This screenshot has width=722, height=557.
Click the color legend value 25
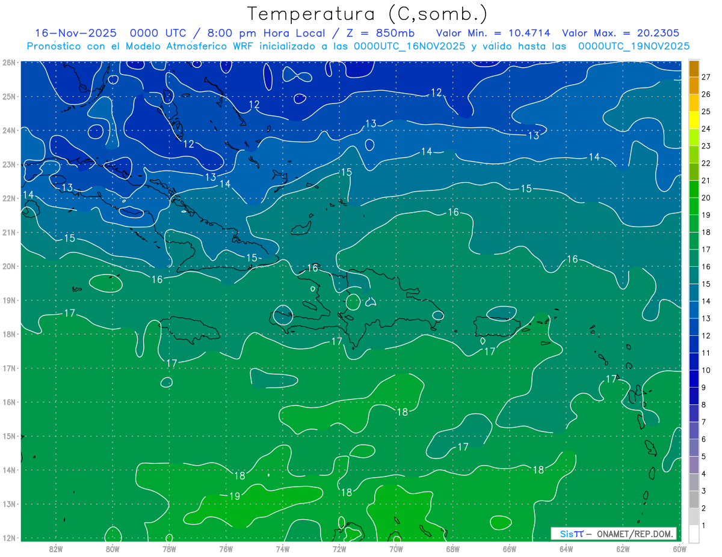(x=706, y=112)
